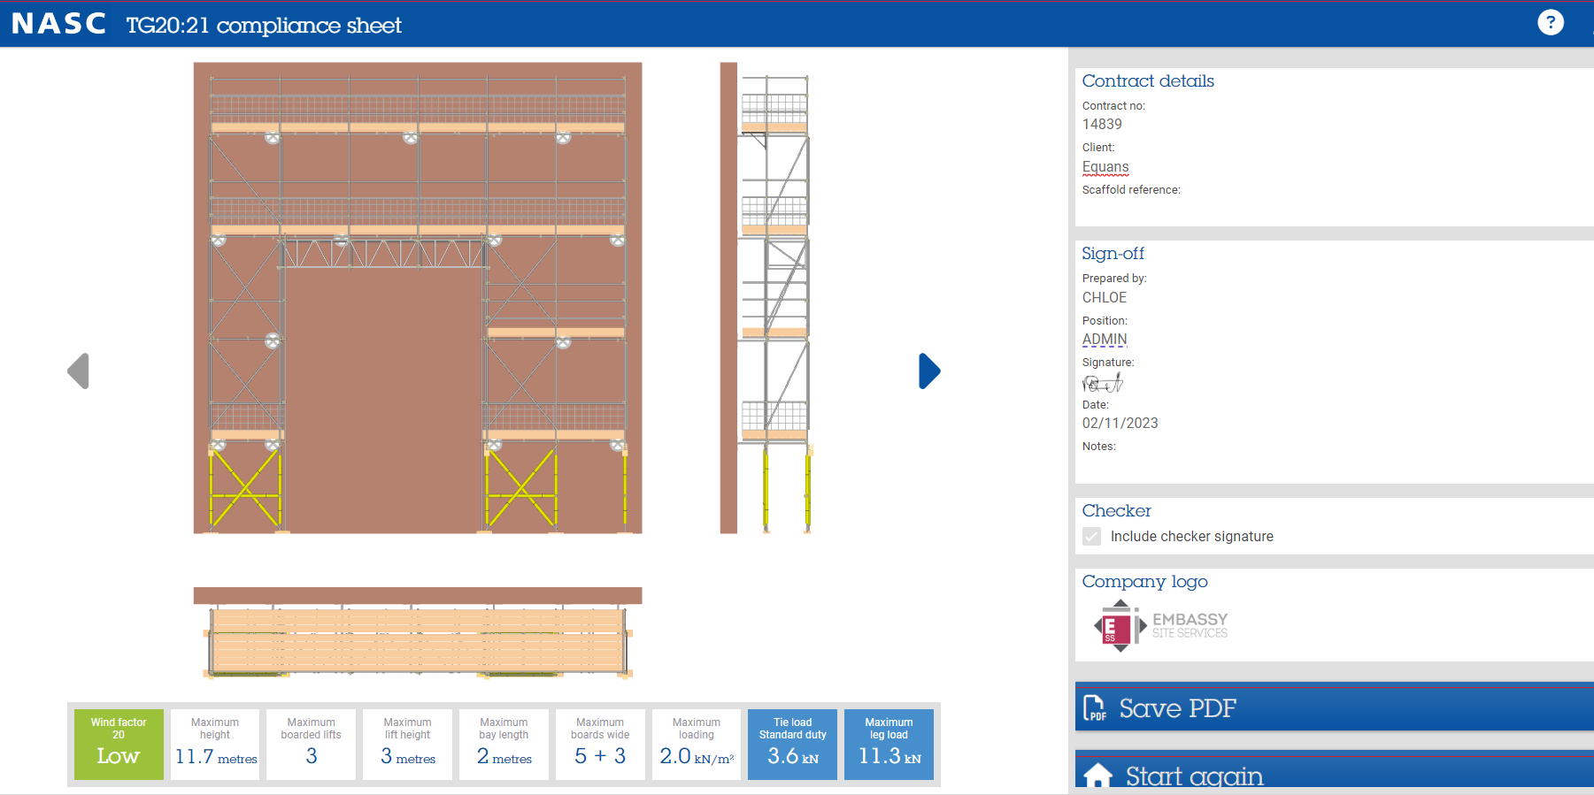The height and width of the screenshot is (795, 1594).
Task: Click the scaffold side elevation drawing
Action: pos(767,298)
